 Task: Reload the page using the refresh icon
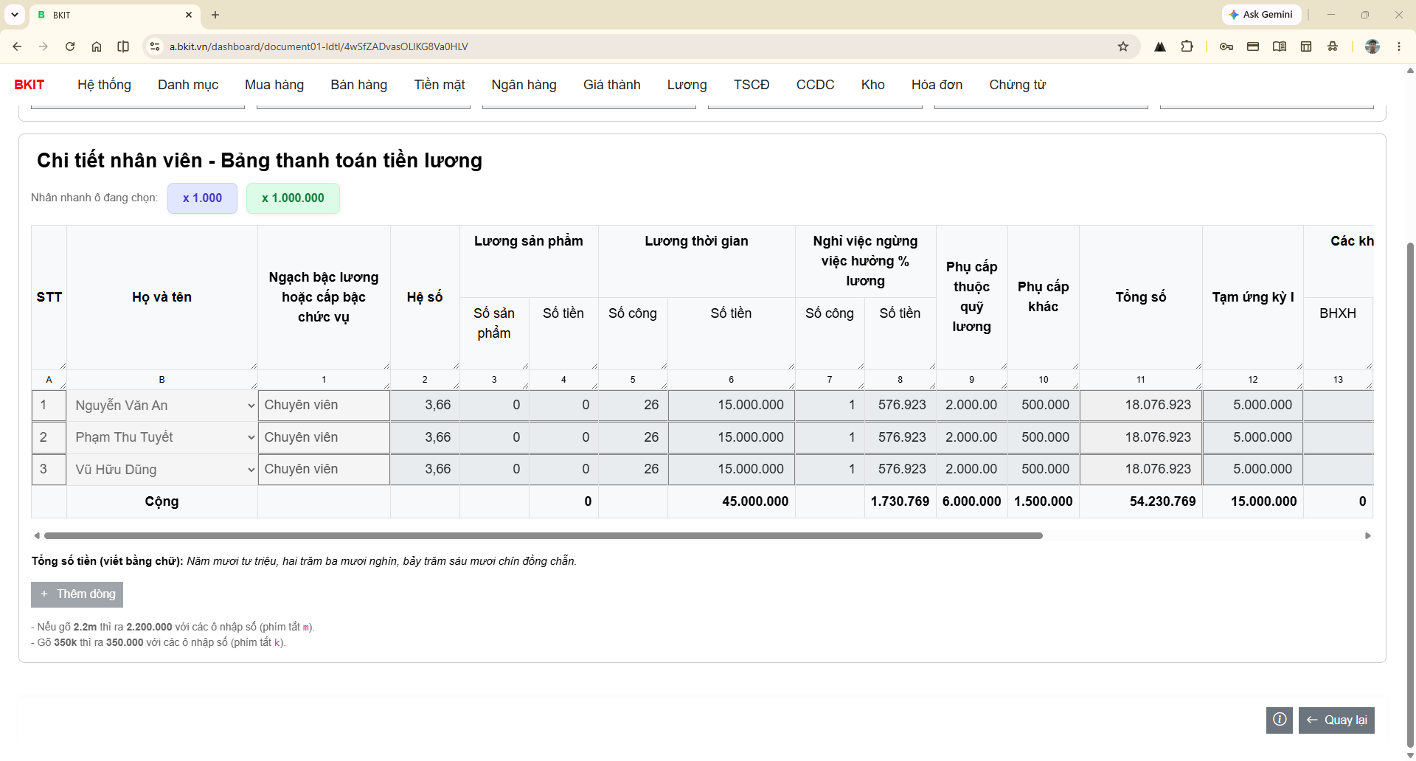tap(70, 46)
